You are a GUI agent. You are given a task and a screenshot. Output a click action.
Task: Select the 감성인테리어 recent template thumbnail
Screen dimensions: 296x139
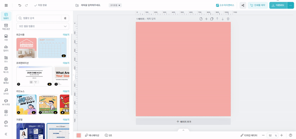[x=26, y=48]
